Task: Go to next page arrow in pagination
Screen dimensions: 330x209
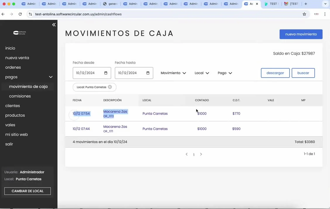Action: pyautogui.click(x=201, y=154)
